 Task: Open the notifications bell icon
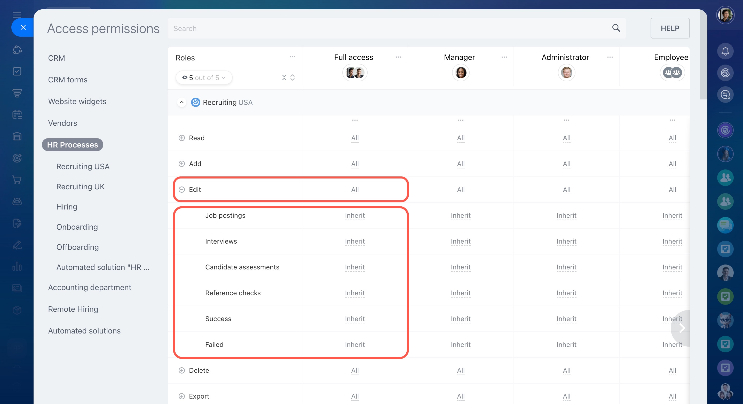click(x=725, y=51)
